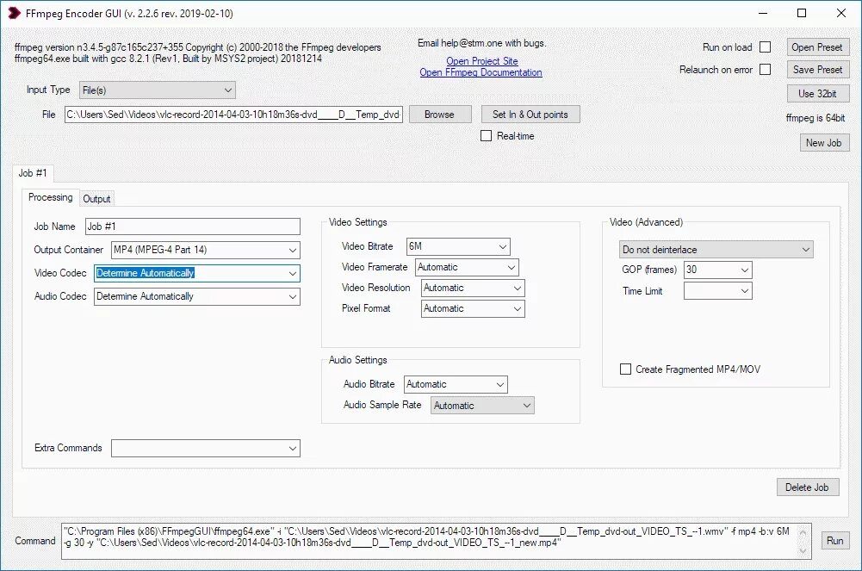Open the Input Type dropdown

coord(158,90)
